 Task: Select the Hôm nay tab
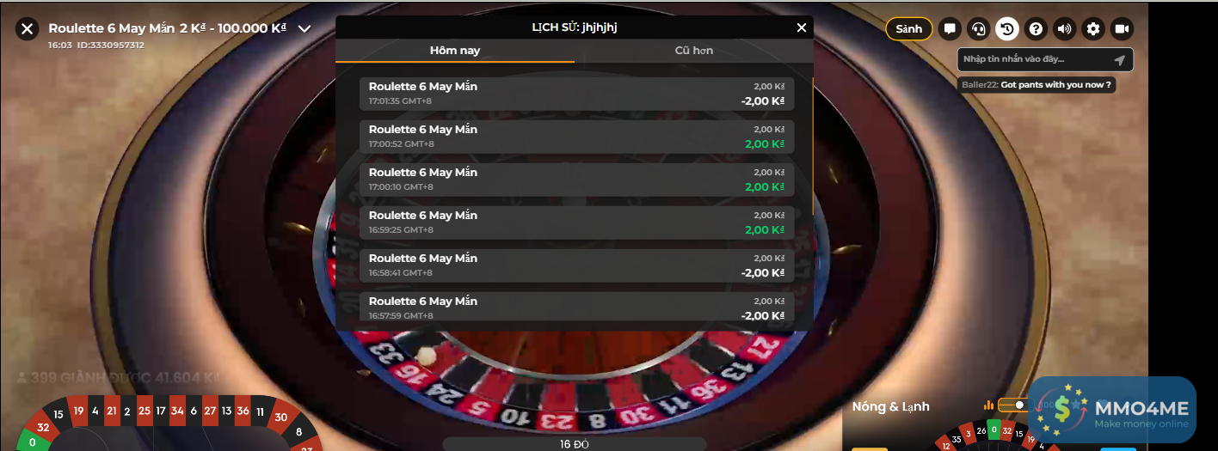point(455,51)
